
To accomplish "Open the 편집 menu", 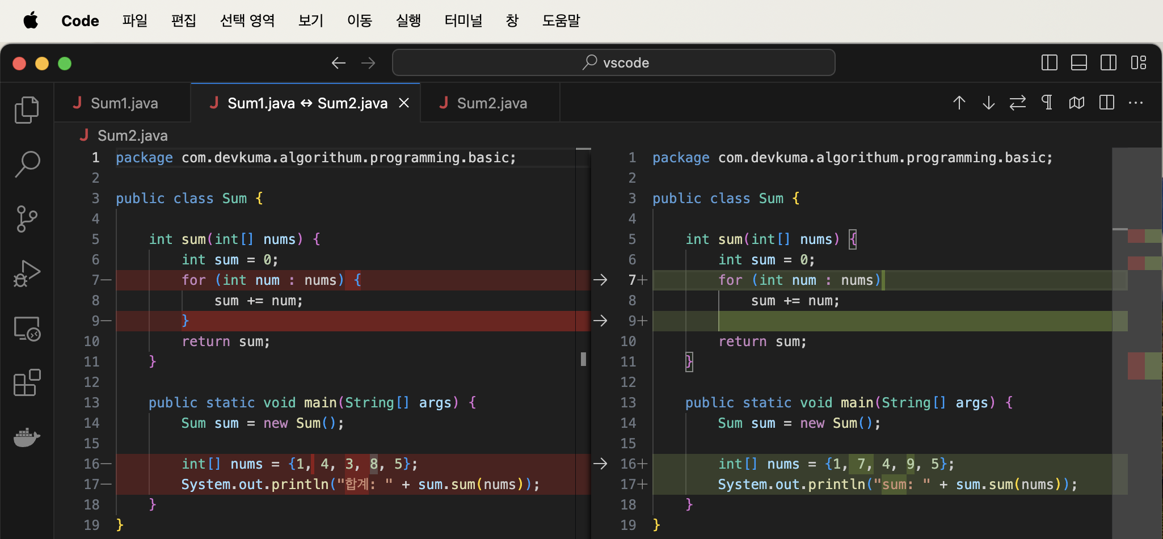I will click(x=184, y=21).
